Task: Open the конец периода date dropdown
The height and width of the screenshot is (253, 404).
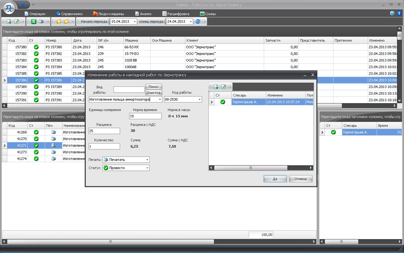Action: pyautogui.click(x=191, y=21)
